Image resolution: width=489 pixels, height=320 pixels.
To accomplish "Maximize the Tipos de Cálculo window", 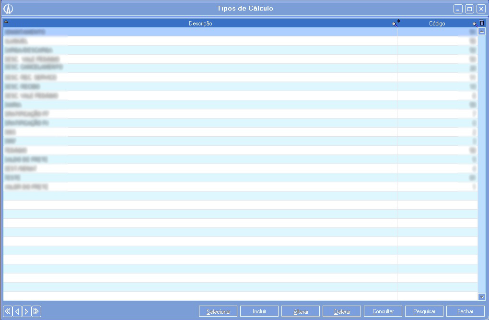I will point(470,9).
